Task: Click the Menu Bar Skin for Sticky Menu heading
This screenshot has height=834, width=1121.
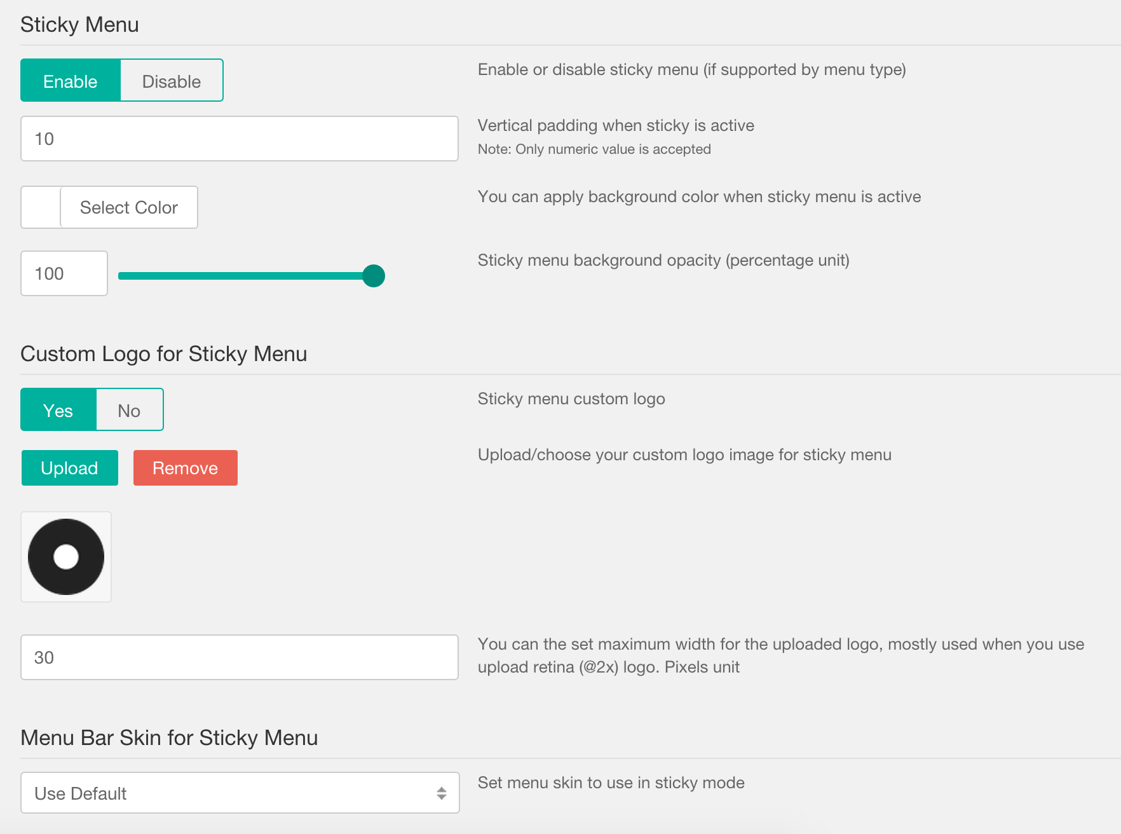Action: pos(169,738)
